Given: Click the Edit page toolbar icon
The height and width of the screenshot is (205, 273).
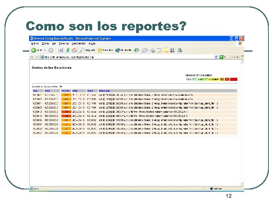Looking at the screenshot, I should tap(159, 50).
